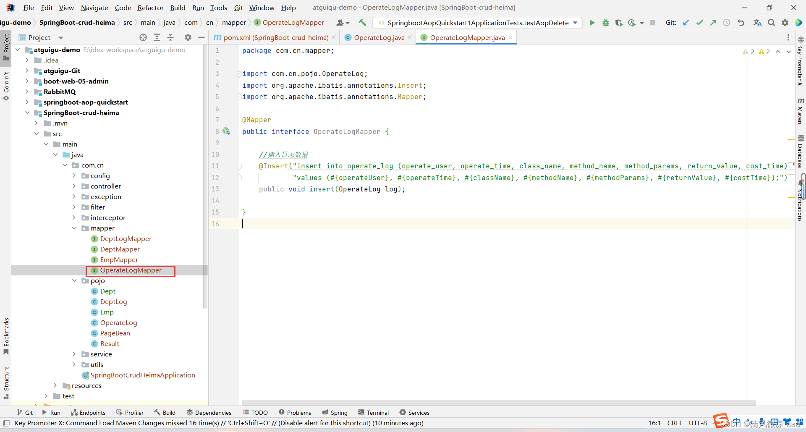
Task: Open run configuration dropdown
Action: 478,23
